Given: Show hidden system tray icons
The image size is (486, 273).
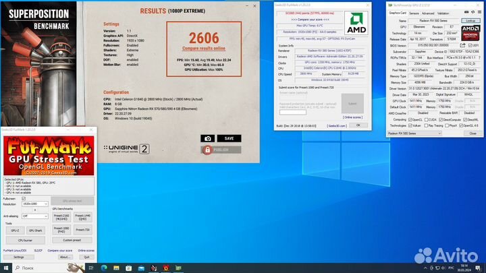Looking at the screenshot, I should 425,268.
